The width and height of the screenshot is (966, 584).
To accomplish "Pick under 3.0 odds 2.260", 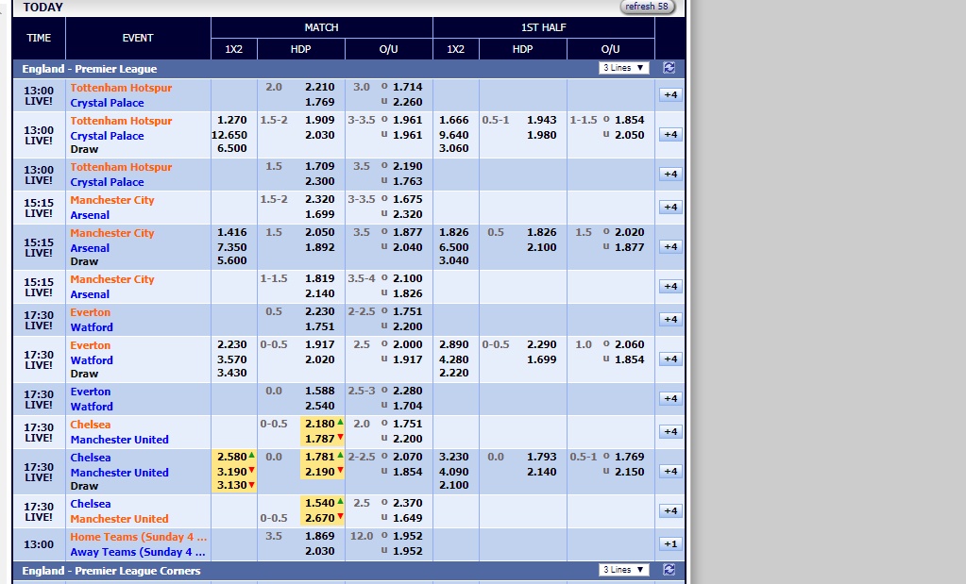I will [407, 102].
